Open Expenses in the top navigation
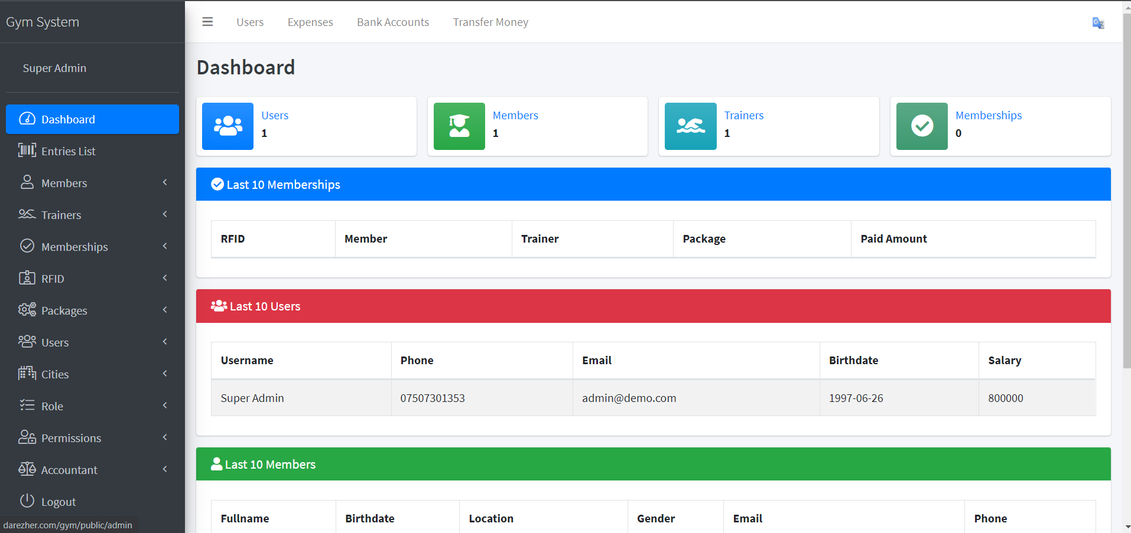 [x=310, y=22]
